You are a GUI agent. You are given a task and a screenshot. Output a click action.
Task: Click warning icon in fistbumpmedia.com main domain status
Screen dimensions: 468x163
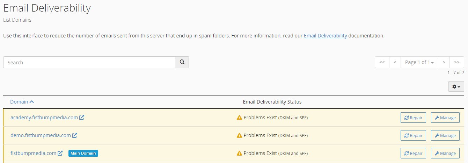pyautogui.click(x=239, y=154)
